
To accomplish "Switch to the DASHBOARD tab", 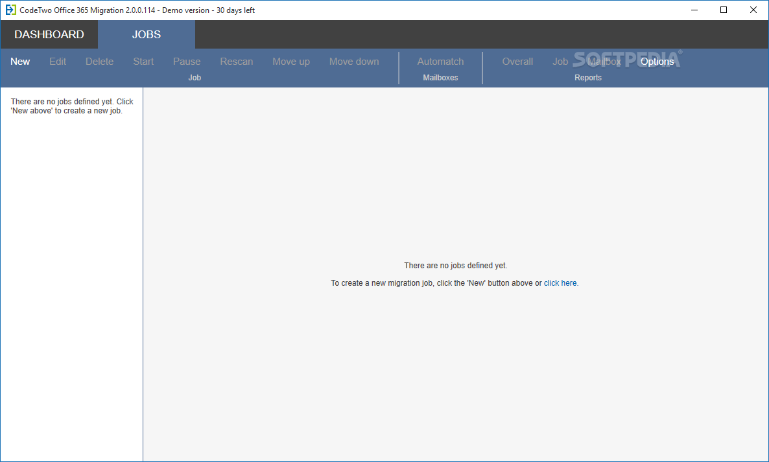I will pyautogui.click(x=49, y=34).
